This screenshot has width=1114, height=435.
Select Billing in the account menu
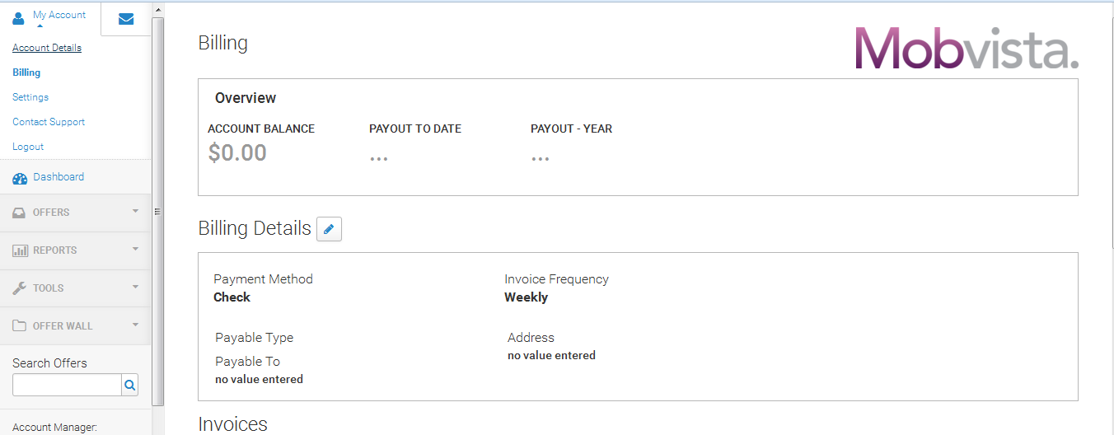click(26, 72)
